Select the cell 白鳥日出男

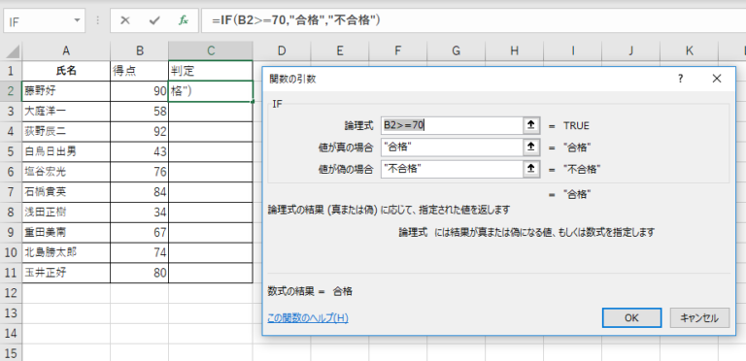coord(66,151)
